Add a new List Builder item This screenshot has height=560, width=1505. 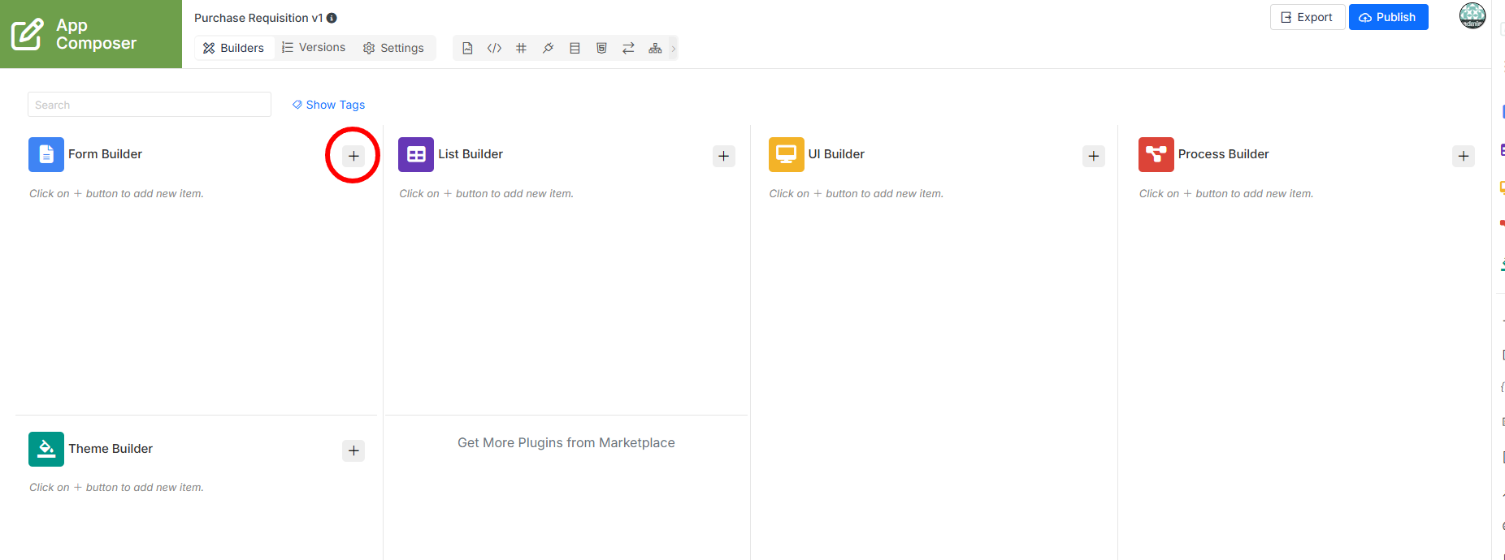pos(724,156)
